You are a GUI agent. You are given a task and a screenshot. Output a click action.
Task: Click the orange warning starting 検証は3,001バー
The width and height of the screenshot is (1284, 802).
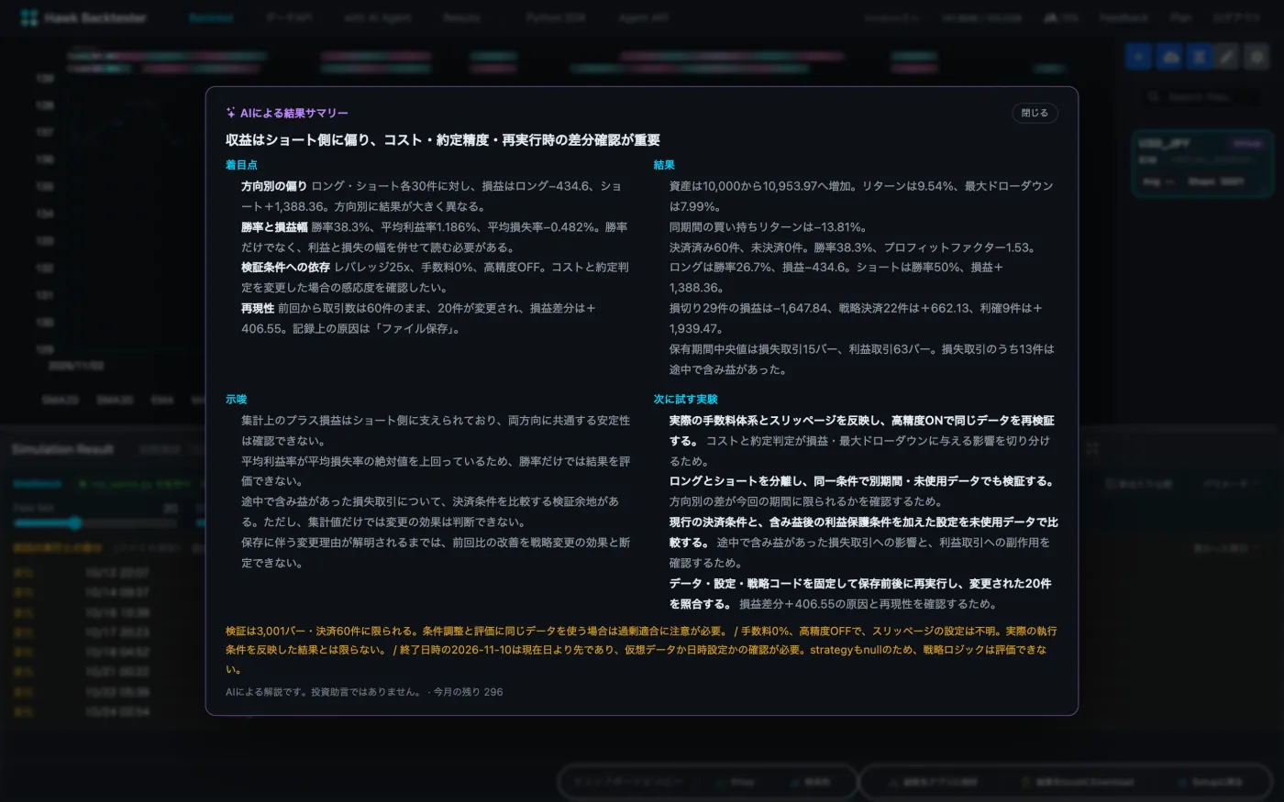tap(641, 650)
